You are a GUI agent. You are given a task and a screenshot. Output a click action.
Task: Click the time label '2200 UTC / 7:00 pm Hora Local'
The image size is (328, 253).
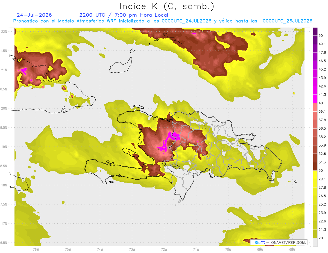click(124, 15)
